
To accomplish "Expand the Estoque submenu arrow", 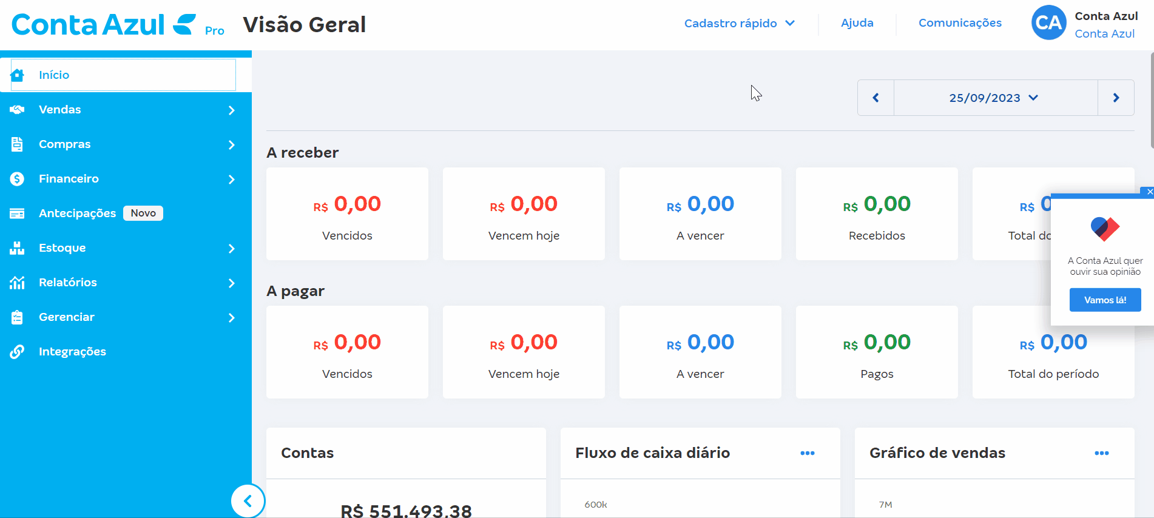I will pyautogui.click(x=231, y=248).
